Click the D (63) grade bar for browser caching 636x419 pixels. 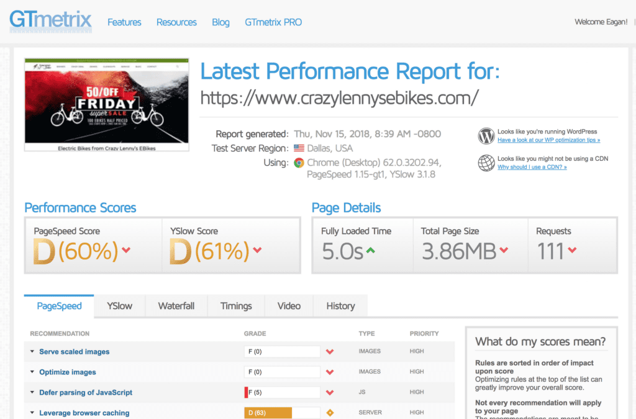pyautogui.click(x=283, y=413)
